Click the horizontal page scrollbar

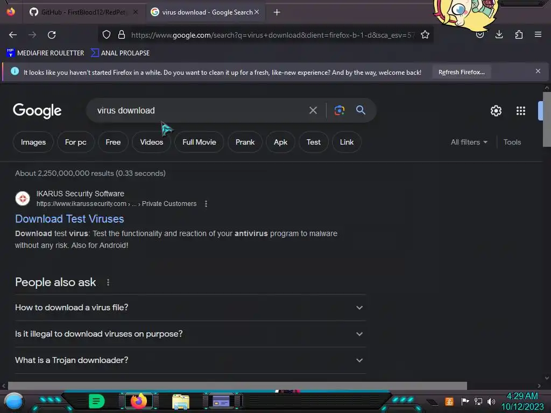click(x=237, y=386)
